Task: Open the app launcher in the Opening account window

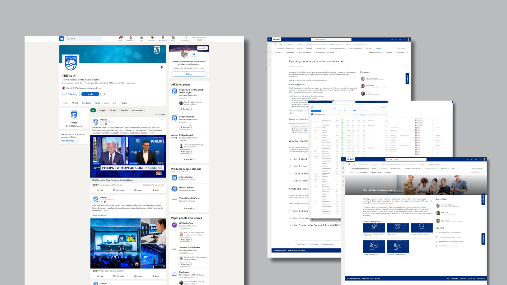Action: coord(269,39)
